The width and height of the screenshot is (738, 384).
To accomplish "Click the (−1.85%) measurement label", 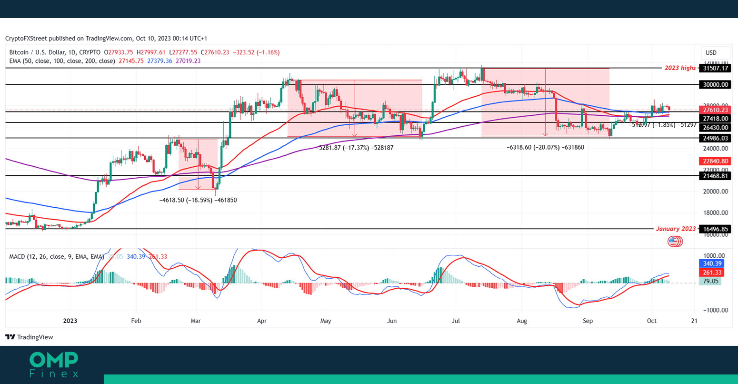I will [x=664, y=125].
